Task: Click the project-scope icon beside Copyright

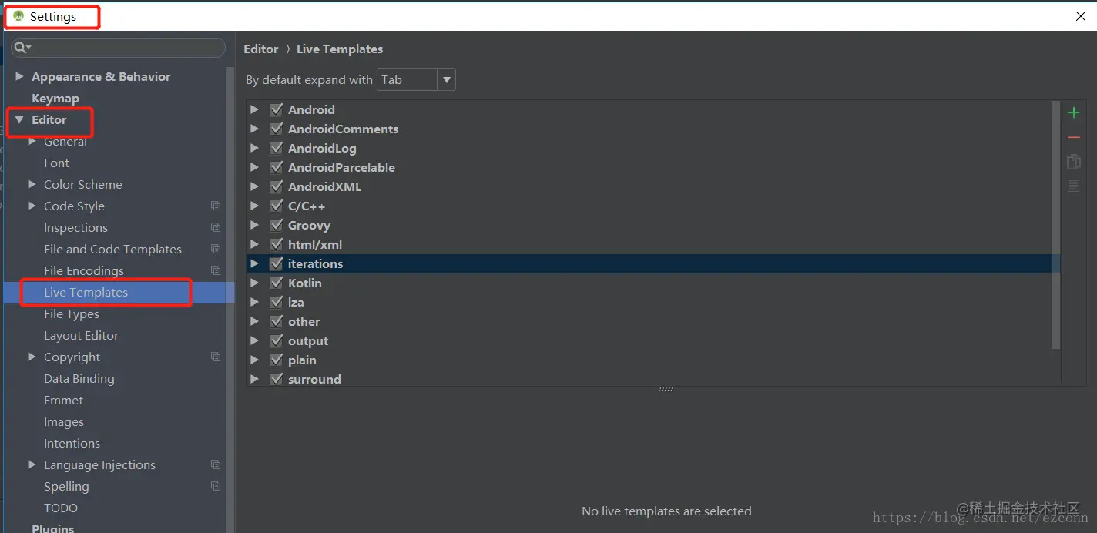Action: [x=216, y=357]
